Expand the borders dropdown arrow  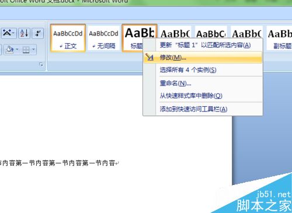[x=33, y=50]
